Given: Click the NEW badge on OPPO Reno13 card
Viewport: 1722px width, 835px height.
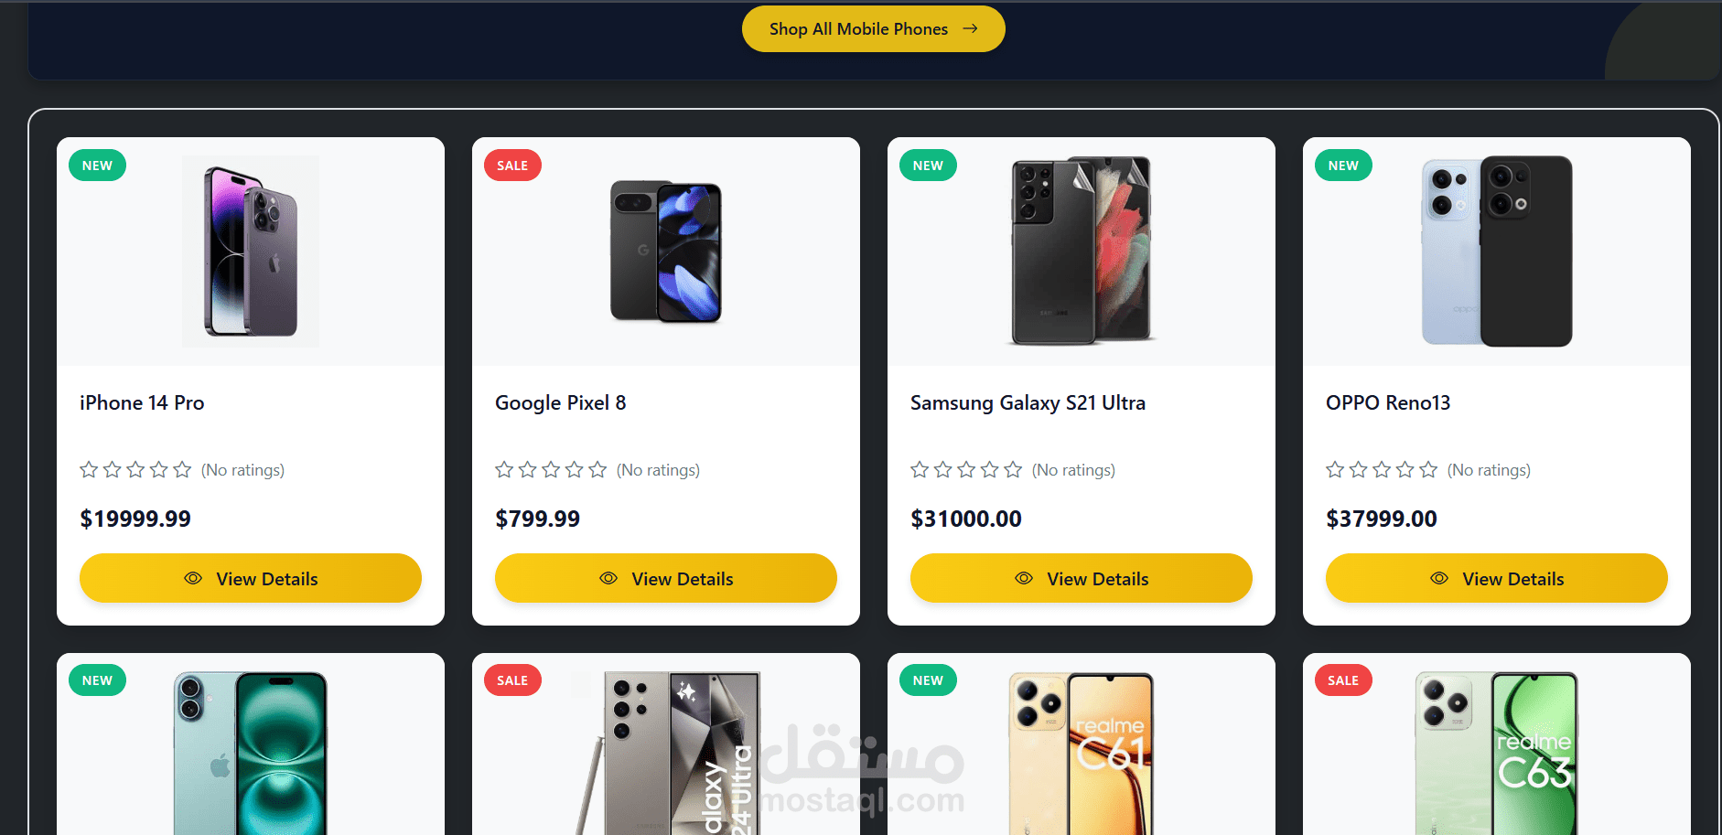Looking at the screenshot, I should (1343, 166).
